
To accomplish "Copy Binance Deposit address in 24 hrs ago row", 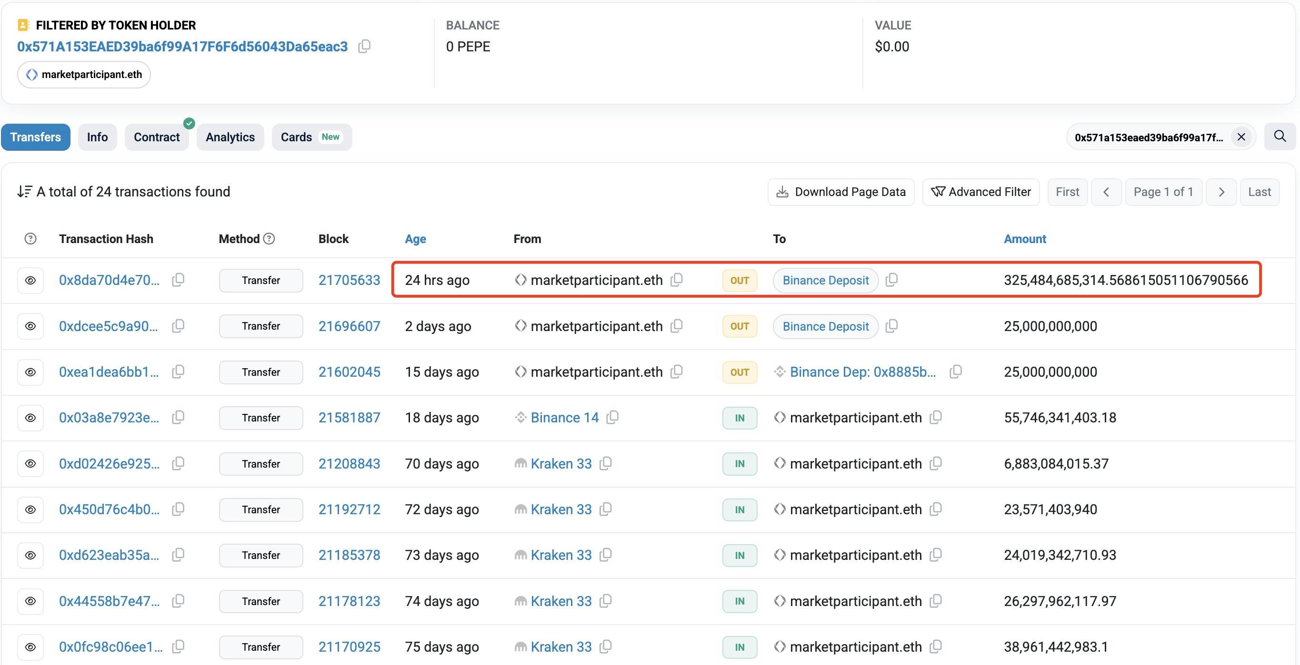I will point(892,280).
